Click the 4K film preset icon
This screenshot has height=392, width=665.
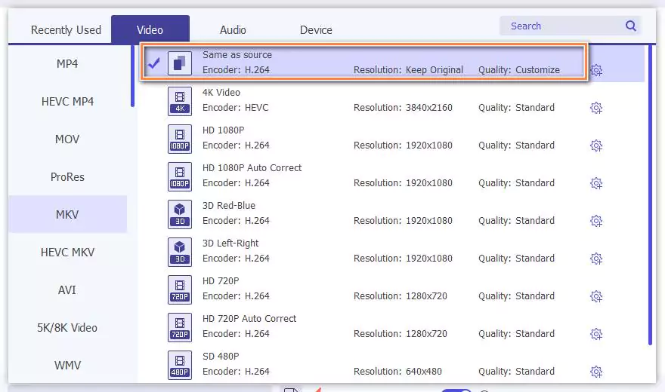click(x=180, y=101)
